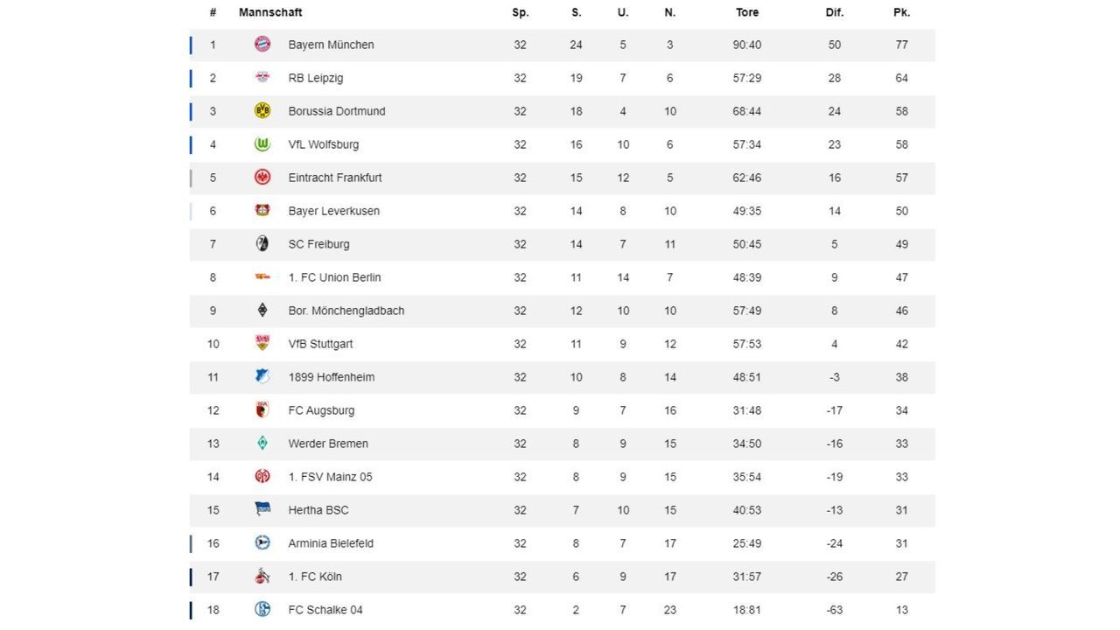Viewport: 1120px width, 630px height.
Task: Click the Dif. column header
Action: (x=835, y=12)
